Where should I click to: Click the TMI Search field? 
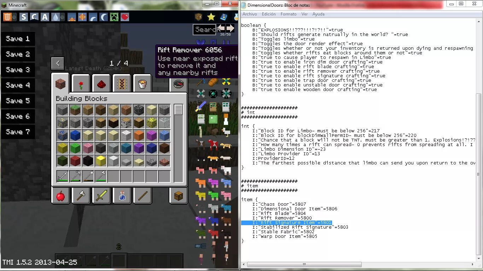205,30
